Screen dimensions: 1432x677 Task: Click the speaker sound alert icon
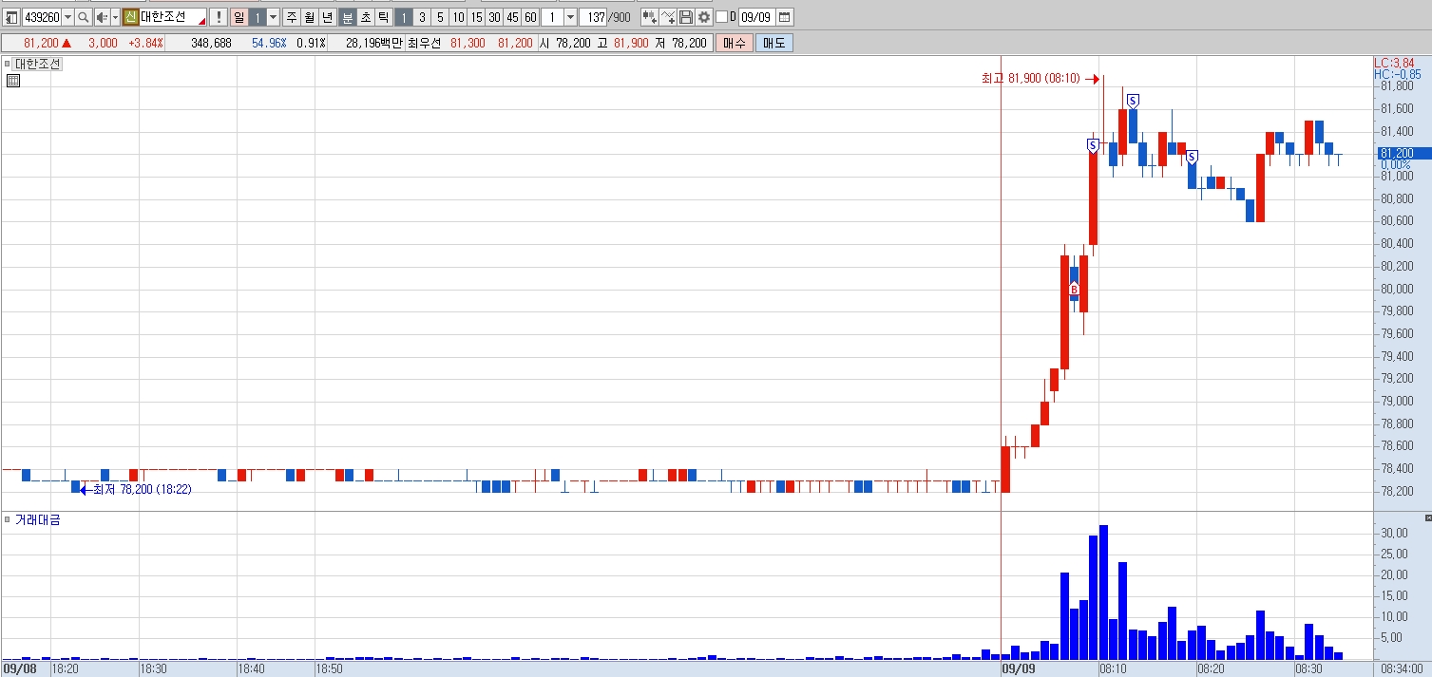pos(101,17)
